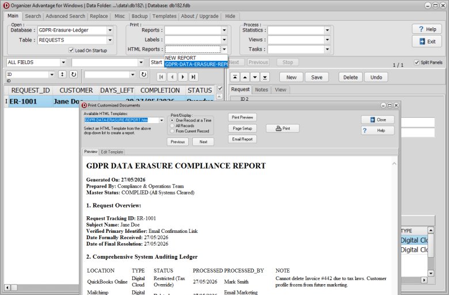Select the ER-1001 cell in the grid
The image size is (449, 295).
[x=31, y=101]
